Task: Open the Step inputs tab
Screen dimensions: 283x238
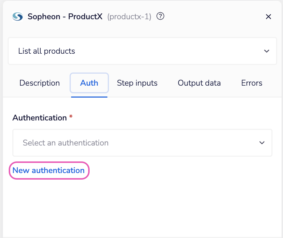Action: pyautogui.click(x=137, y=83)
